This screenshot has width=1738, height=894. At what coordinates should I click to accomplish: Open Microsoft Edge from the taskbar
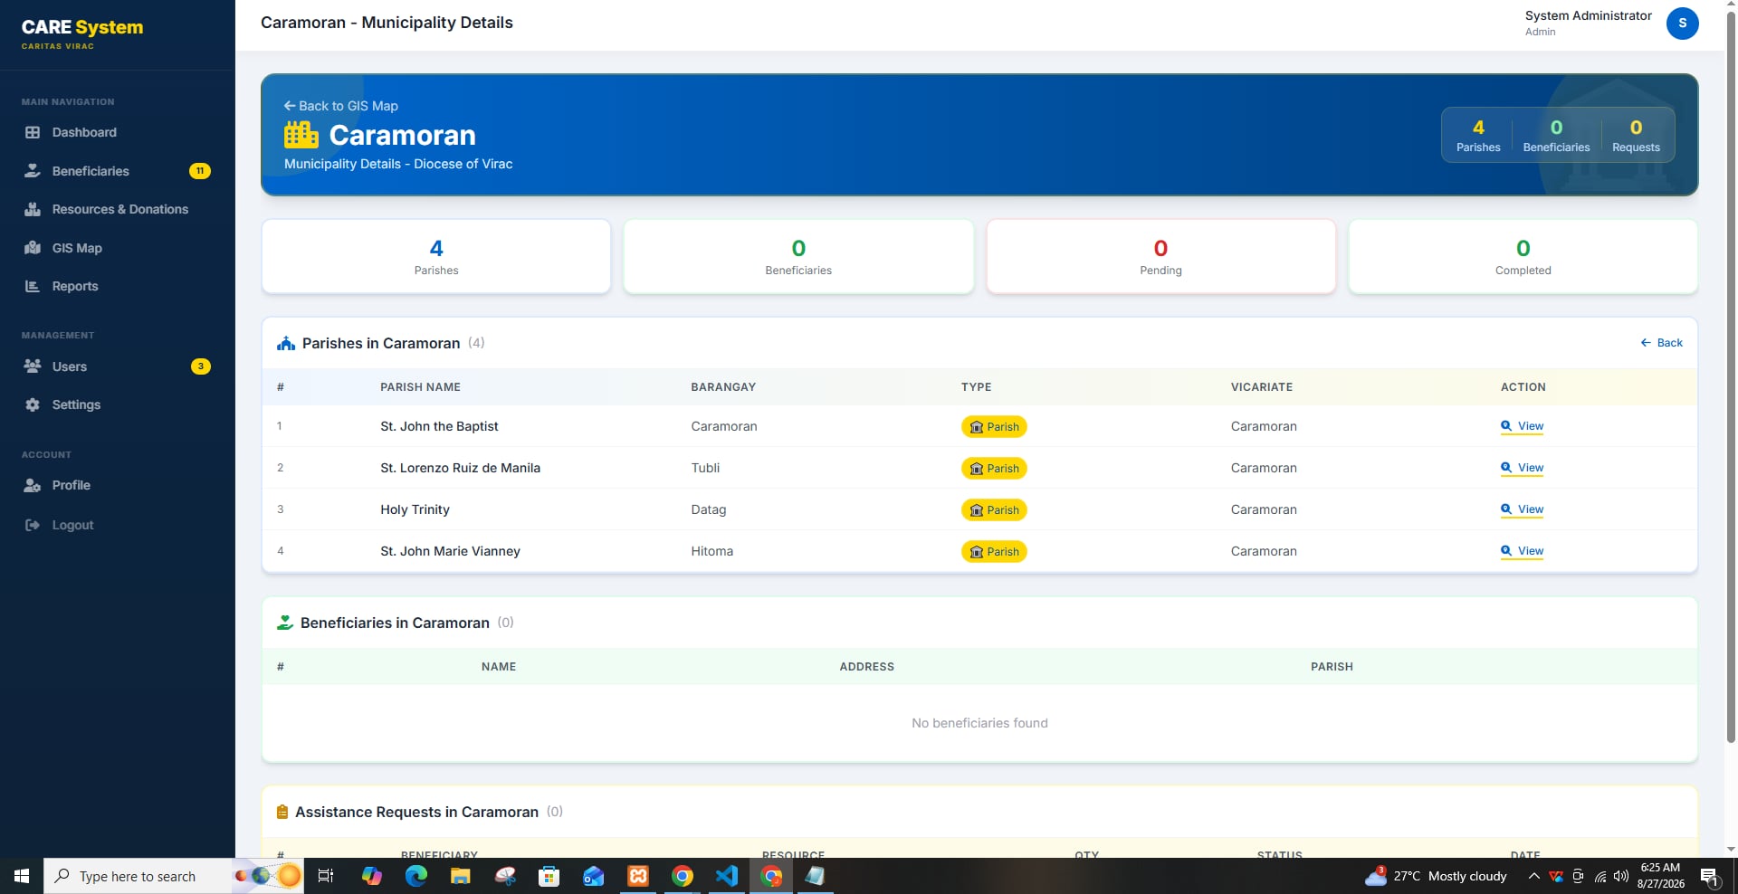point(416,876)
